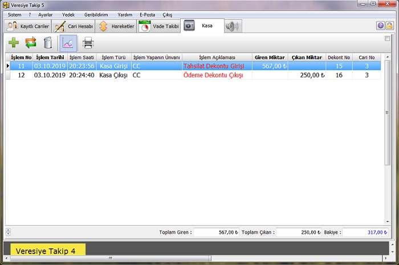The image size is (399, 265).
Task: Sort by İşlem Saati column header
Action: pos(82,58)
